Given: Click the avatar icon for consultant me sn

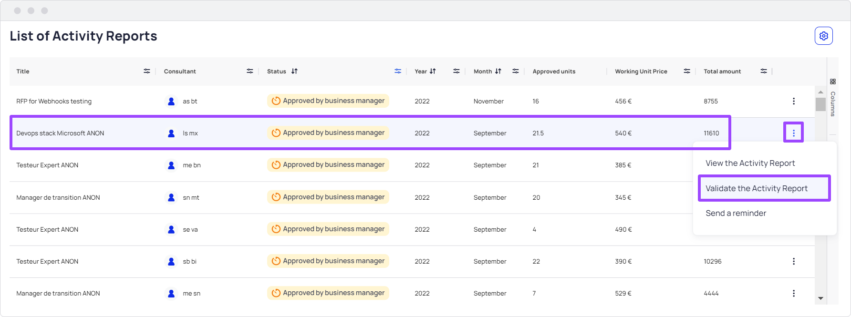Looking at the screenshot, I should click(x=171, y=293).
